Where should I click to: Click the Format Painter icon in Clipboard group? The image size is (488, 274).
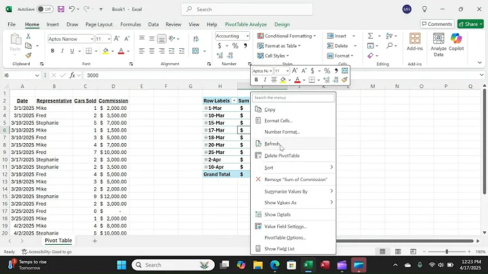(x=28, y=56)
